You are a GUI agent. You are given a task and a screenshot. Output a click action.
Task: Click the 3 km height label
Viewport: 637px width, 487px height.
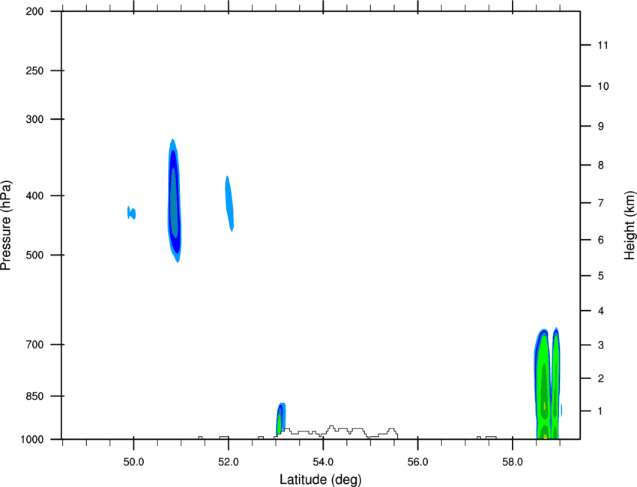click(601, 345)
